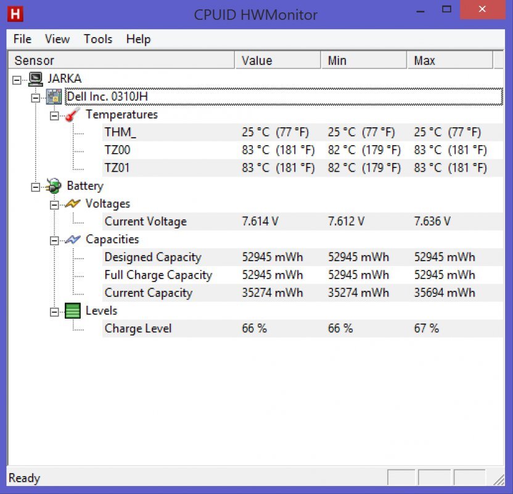Open the View menu
The height and width of the screenshot is (494, 513).
coord(57,39)
